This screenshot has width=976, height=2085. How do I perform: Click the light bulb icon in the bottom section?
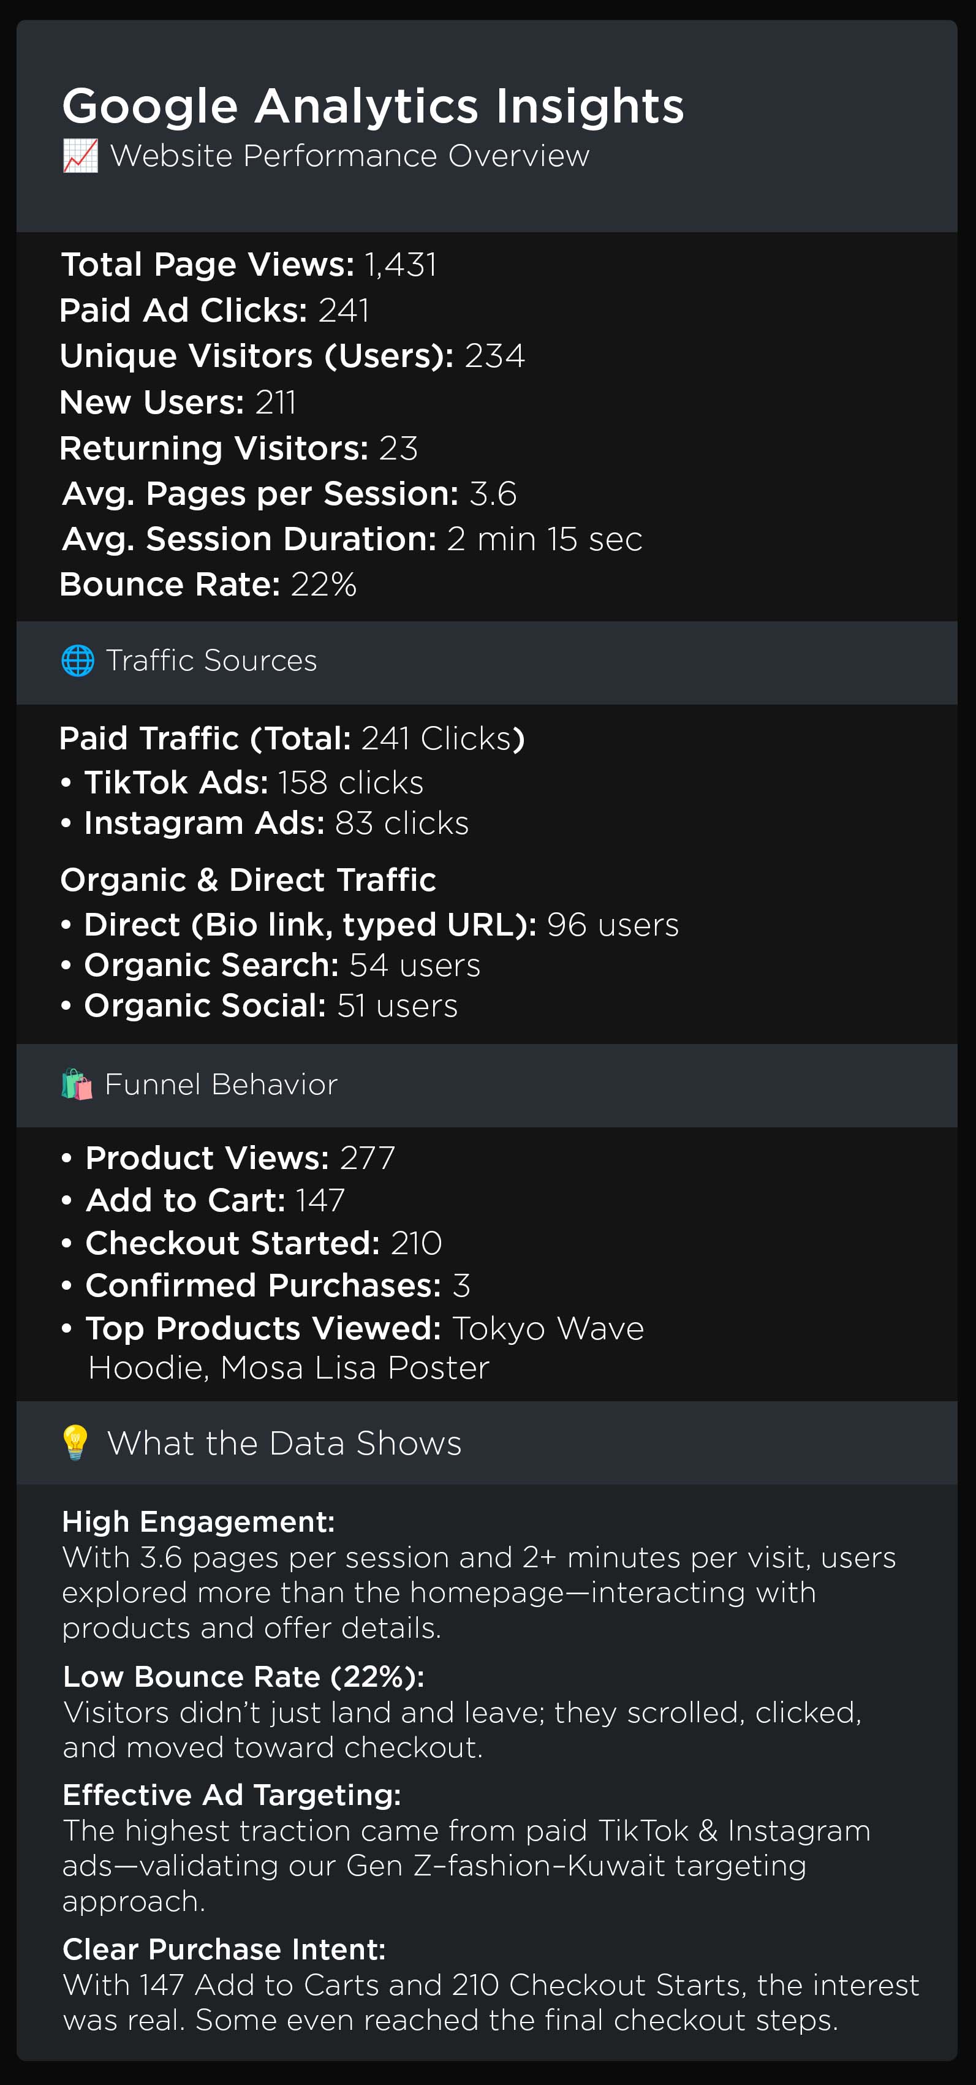pos(75,1443)
